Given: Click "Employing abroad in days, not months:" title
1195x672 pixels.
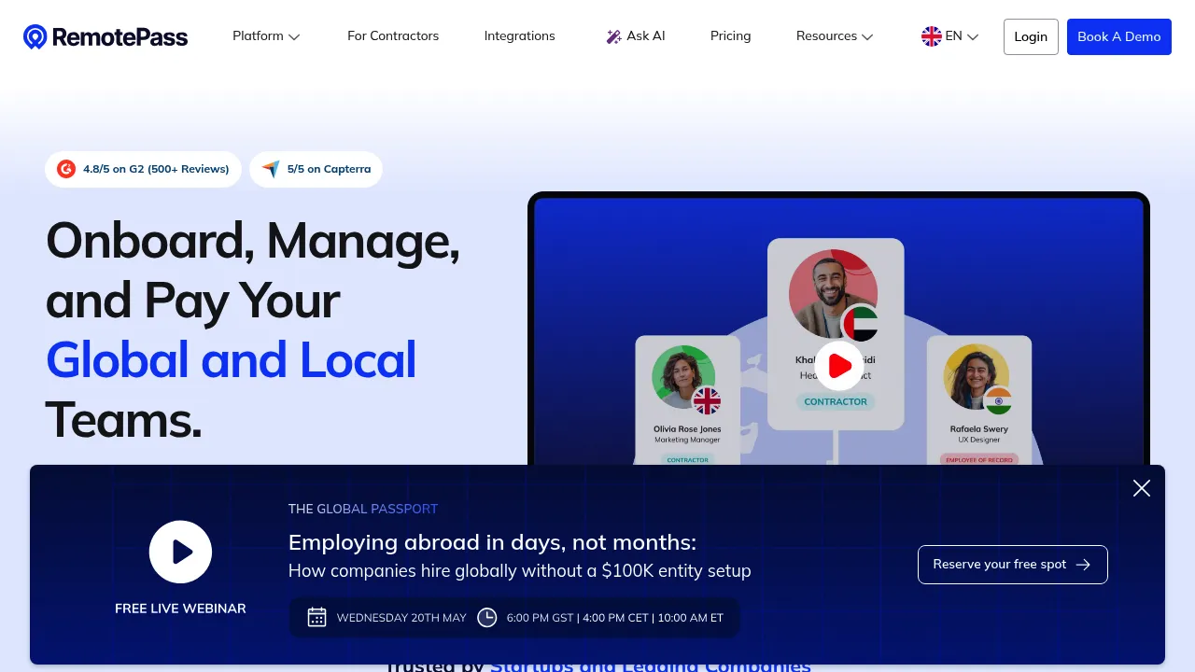Looking at the screenshot, I should [492, 542].
